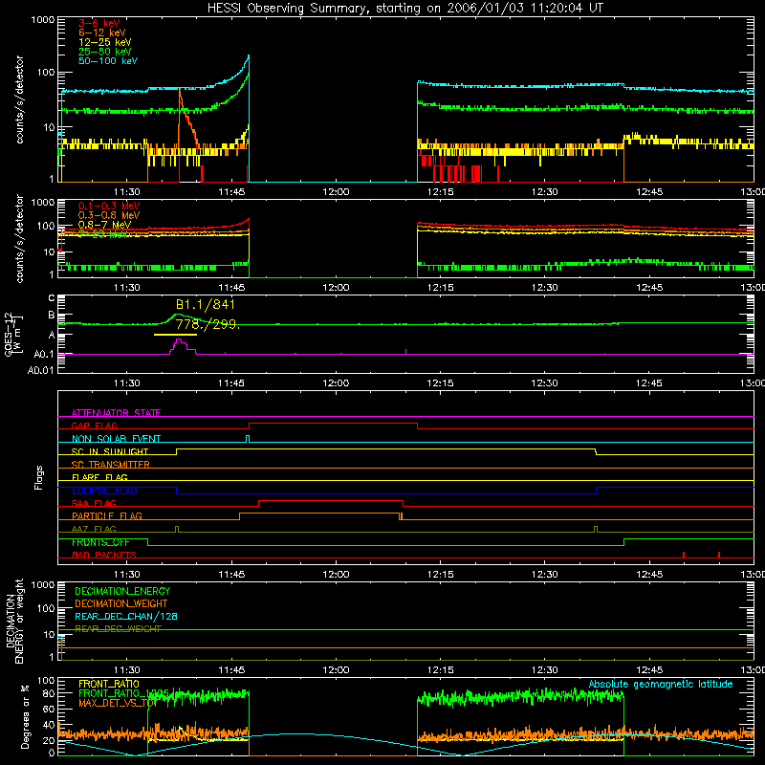
Task: Click the DECIMATION_WEIGHT legend label
Action: (x=121, y=603)
